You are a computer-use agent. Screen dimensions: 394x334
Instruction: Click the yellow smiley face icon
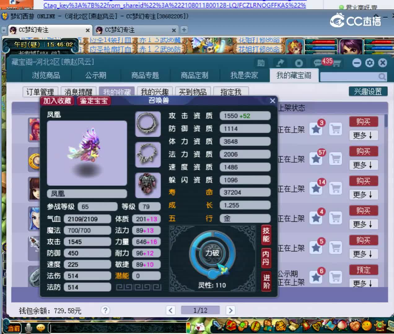pos(367,326)
